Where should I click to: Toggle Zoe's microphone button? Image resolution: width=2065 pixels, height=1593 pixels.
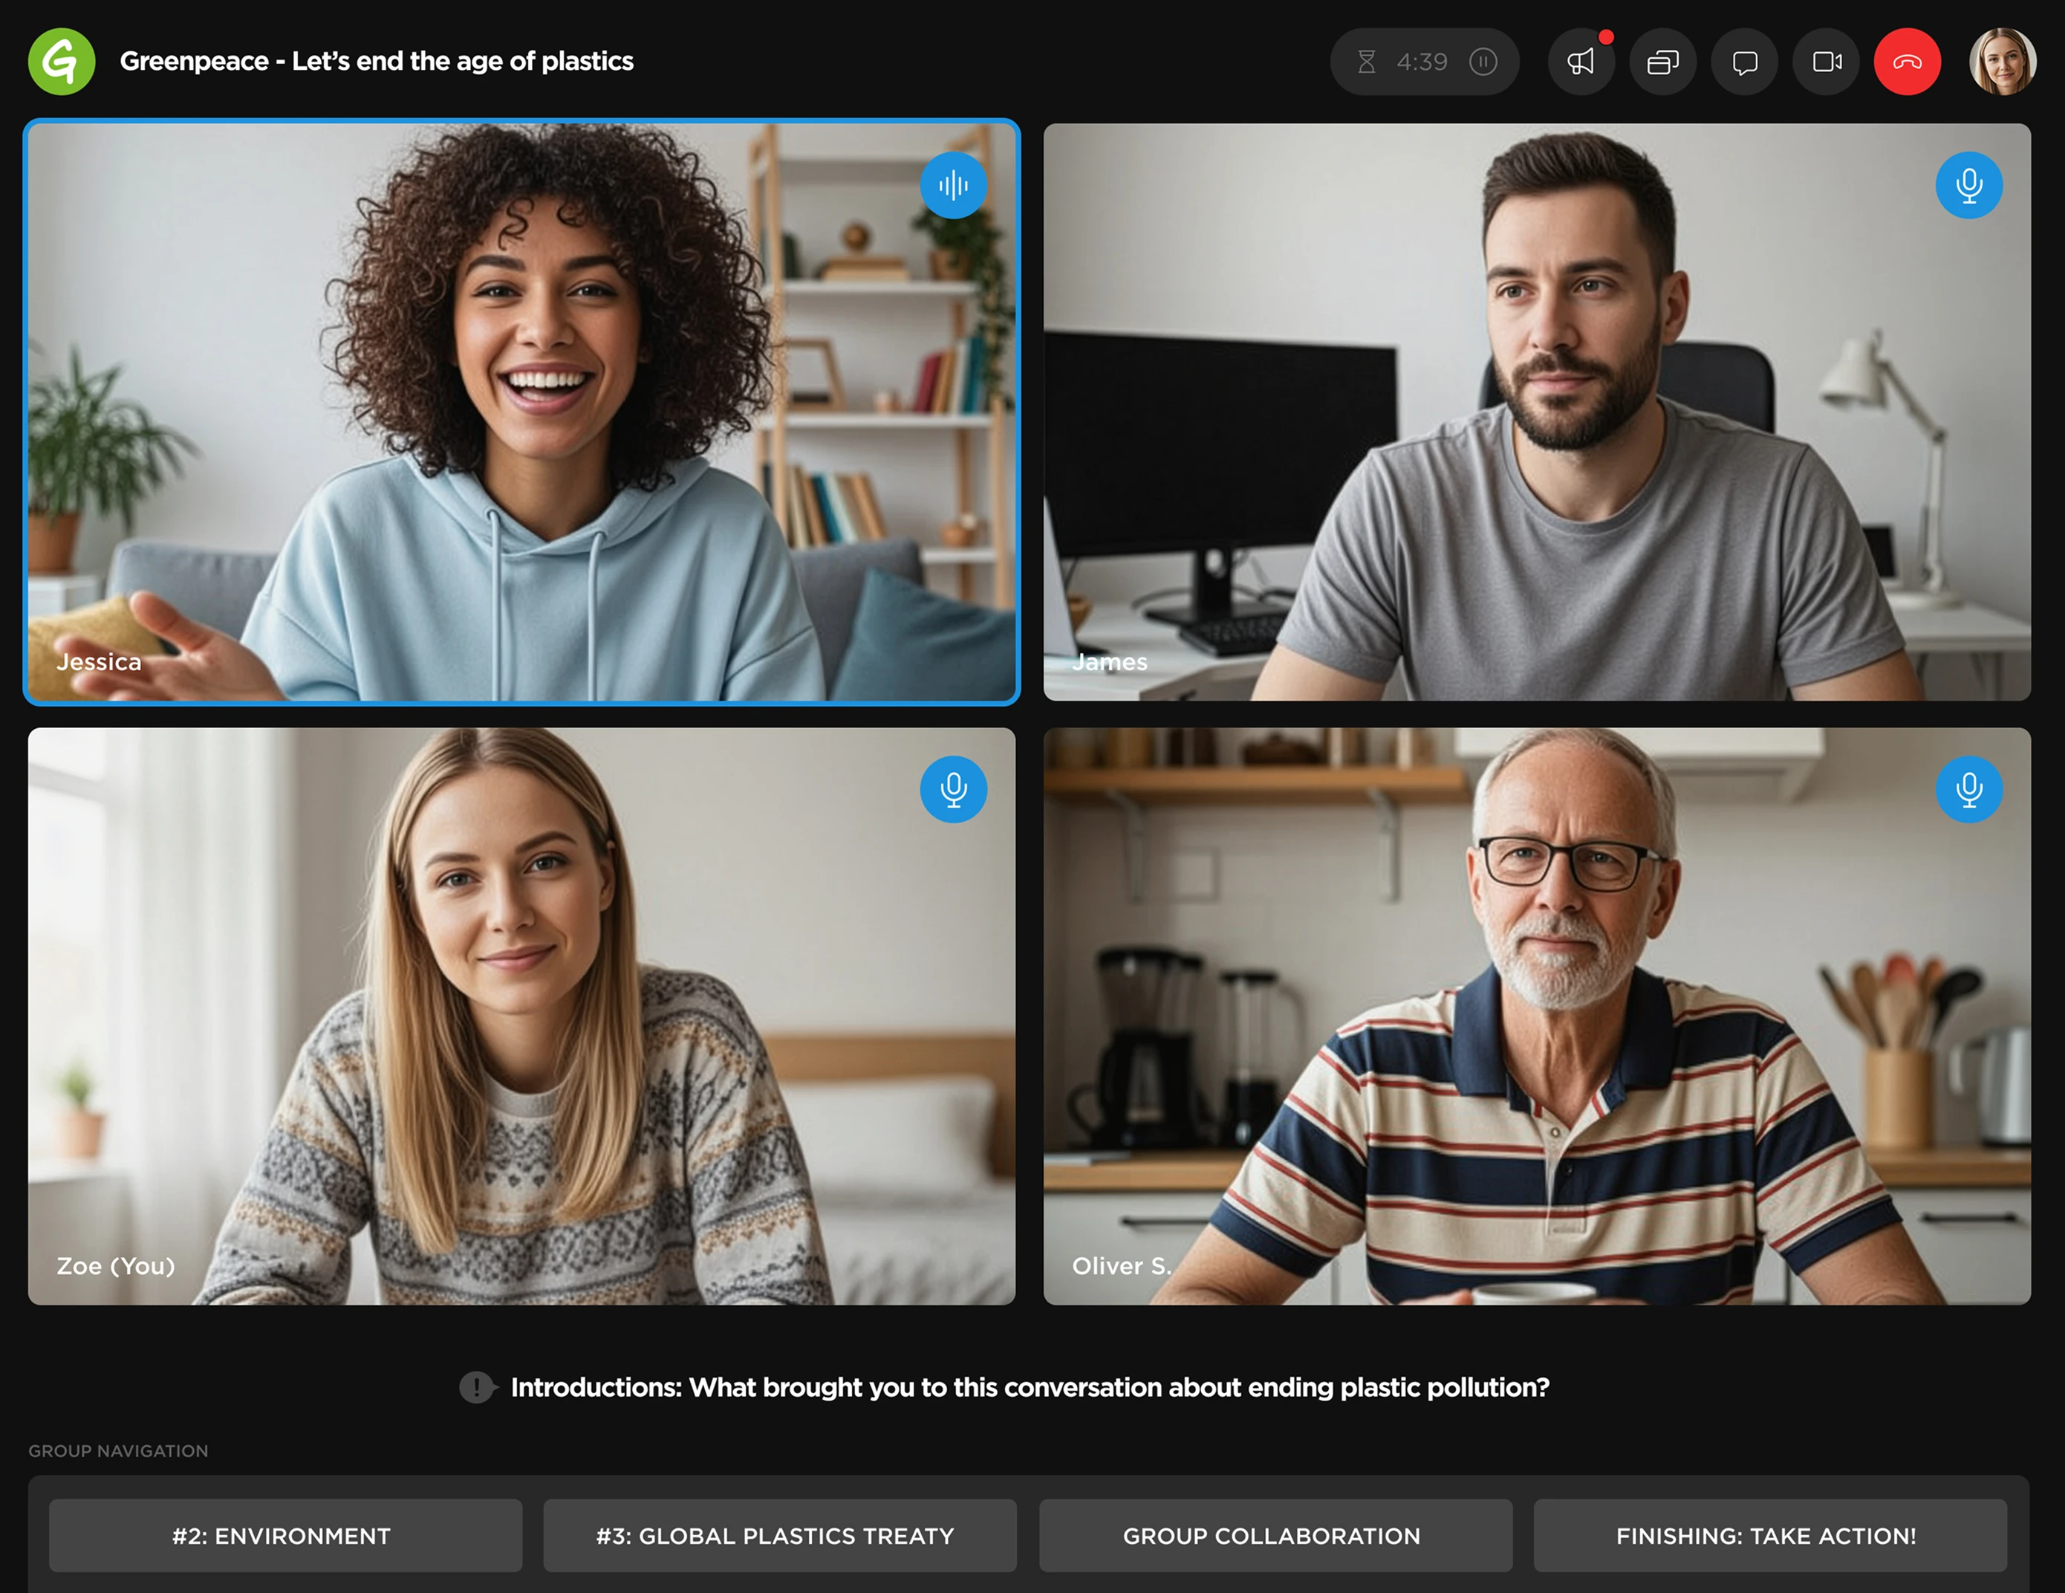pos(953,789)
